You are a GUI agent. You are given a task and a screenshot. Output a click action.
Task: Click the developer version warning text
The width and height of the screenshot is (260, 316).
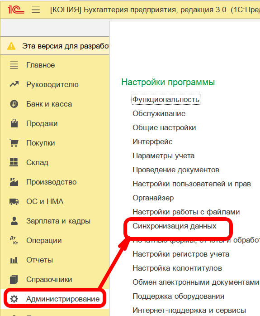click(x=66, y=46)
